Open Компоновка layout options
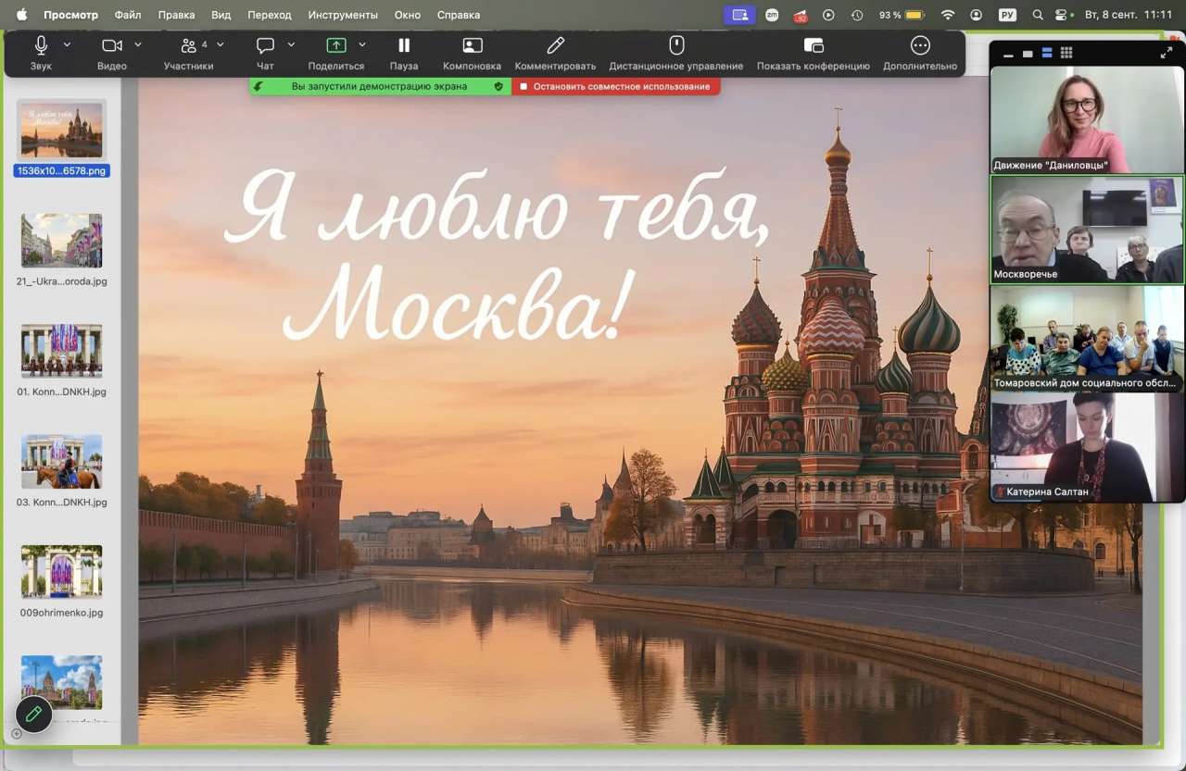Screen dimensions: 1186x771 [473, 45]
